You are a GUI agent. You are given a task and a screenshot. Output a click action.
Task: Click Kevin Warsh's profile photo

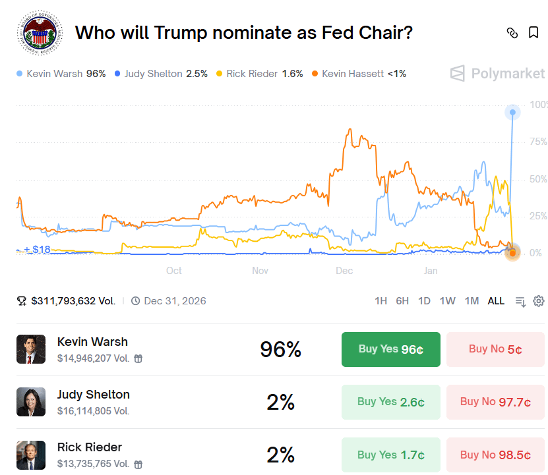coord(31,349)
